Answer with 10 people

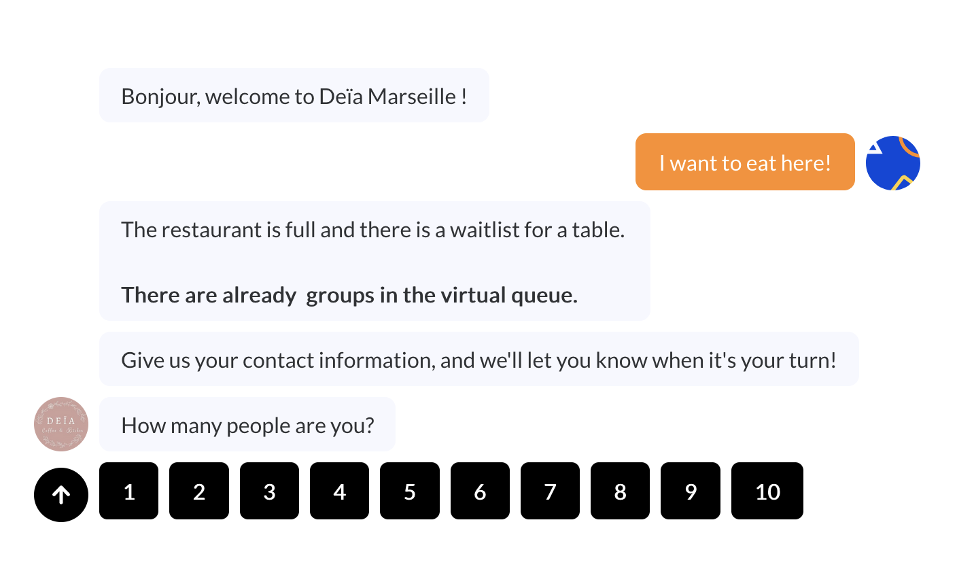tap(767, 491)
